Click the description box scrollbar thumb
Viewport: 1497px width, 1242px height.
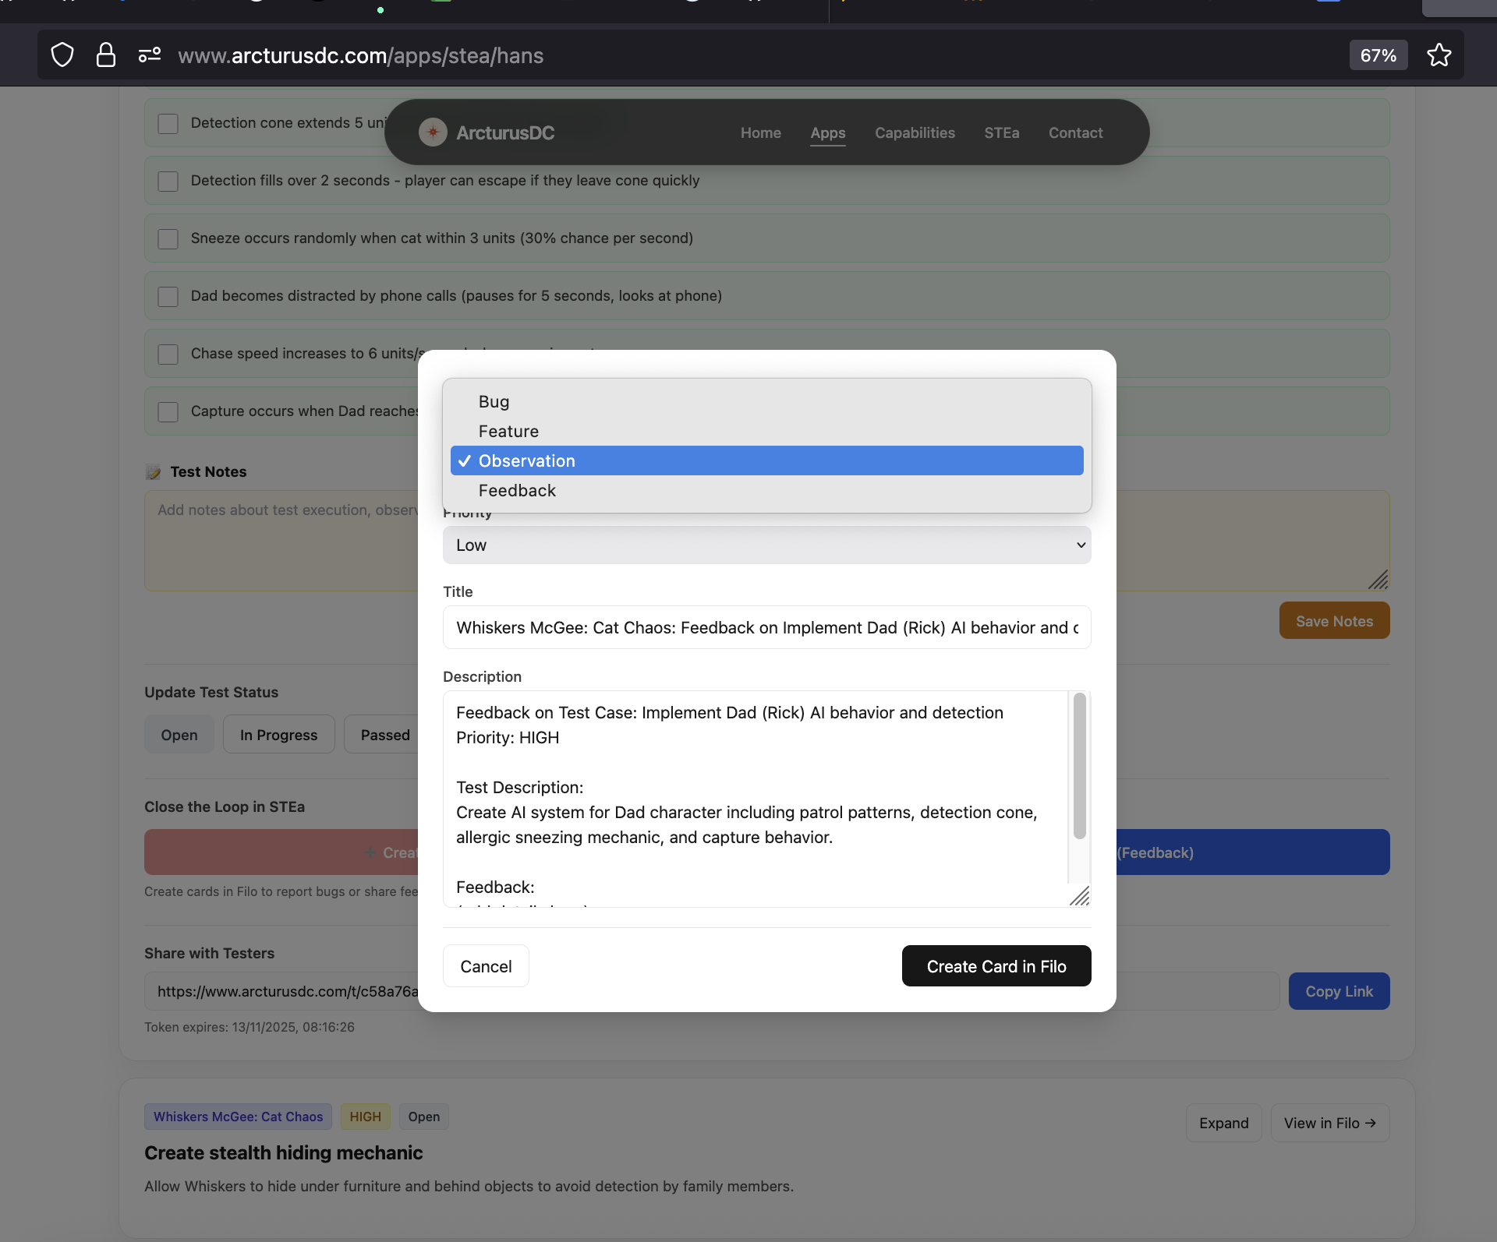pyautogui.click(x=1079, y=765)
